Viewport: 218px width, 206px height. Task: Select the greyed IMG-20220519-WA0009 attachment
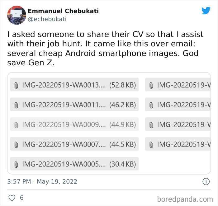point(74,124)
